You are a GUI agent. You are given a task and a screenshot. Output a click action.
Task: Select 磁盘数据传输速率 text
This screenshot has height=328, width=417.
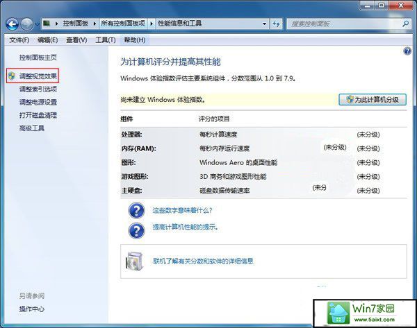click(224, 191)
